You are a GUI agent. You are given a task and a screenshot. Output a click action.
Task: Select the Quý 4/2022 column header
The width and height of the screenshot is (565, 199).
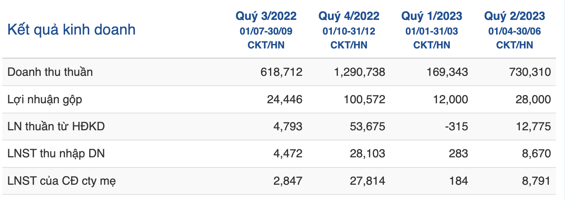[x=349, y=16]
